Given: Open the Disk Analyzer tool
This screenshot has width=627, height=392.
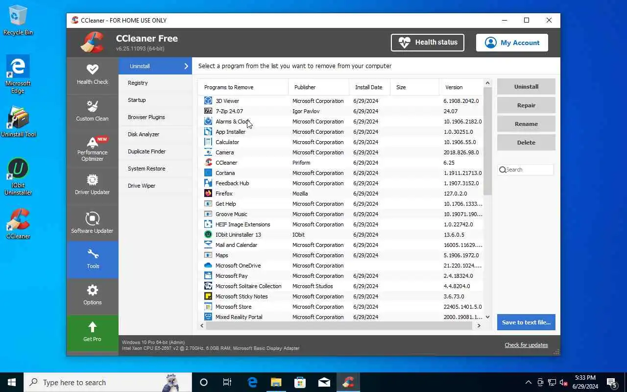Looking at the screenshot, I should pyautogui.click(x=155, y=134).
